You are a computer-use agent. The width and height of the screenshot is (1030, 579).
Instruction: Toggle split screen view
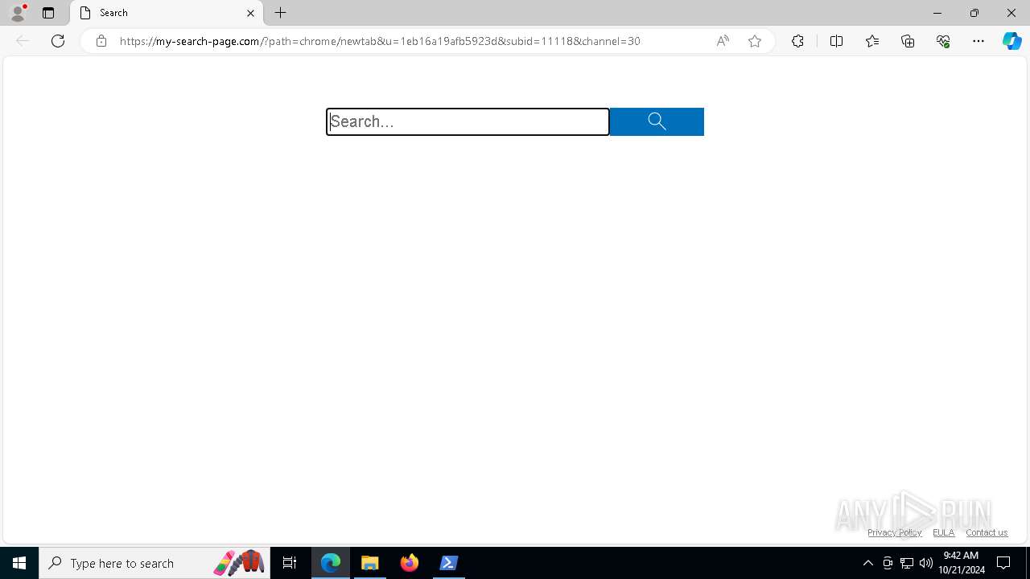pyautogui.click(x=836, y=41)
